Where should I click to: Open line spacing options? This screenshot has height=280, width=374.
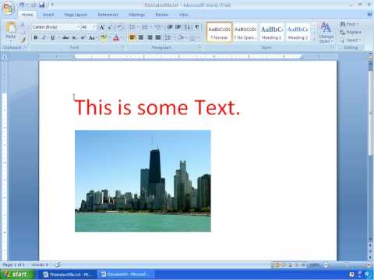pos(168,38)
